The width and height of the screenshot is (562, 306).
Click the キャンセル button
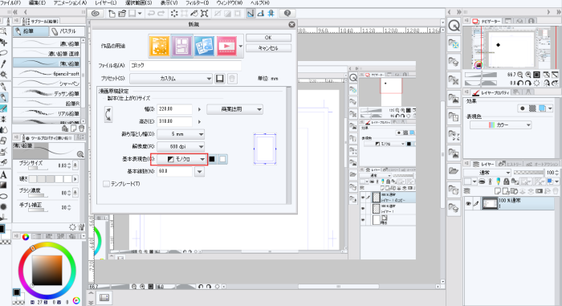268,48
